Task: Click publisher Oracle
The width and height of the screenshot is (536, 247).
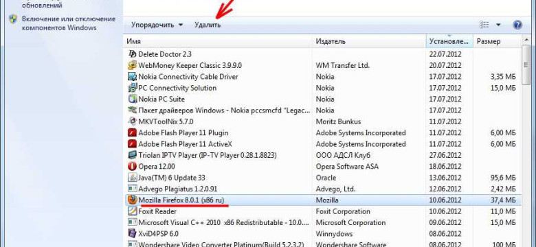Action: point(326,178)
